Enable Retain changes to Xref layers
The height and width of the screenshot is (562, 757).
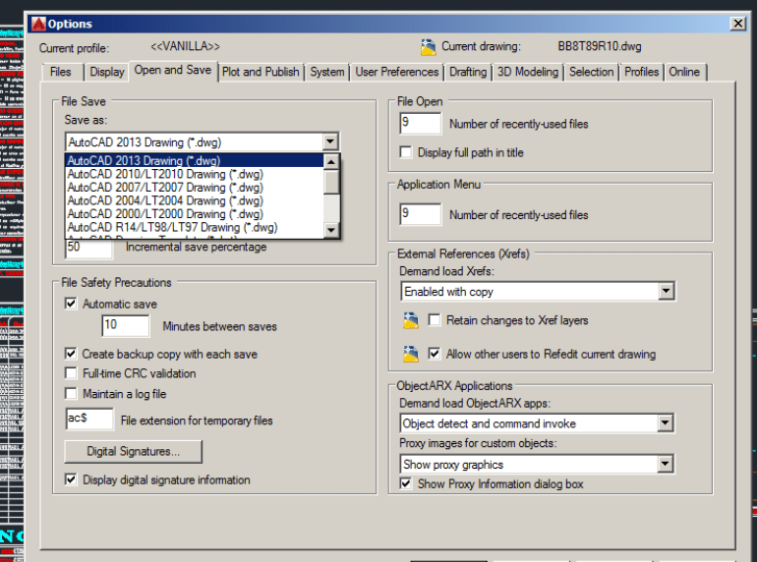coord(435,320)
